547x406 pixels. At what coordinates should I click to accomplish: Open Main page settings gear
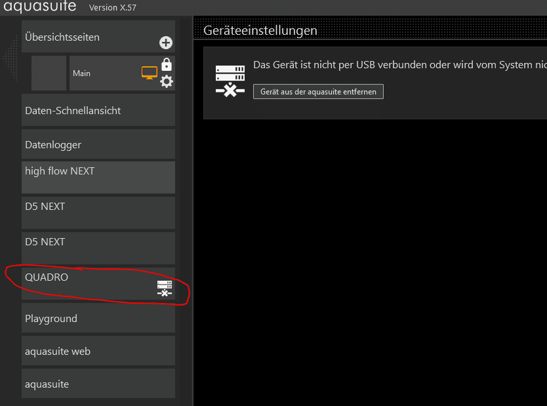click(x=167, y=81)
